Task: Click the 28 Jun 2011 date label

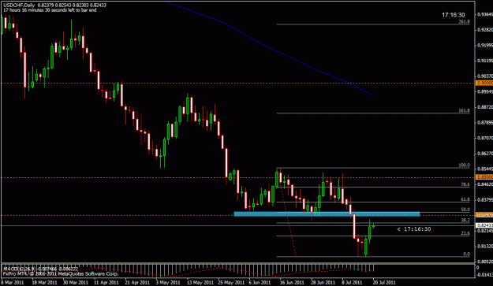Action: (323, 282)
